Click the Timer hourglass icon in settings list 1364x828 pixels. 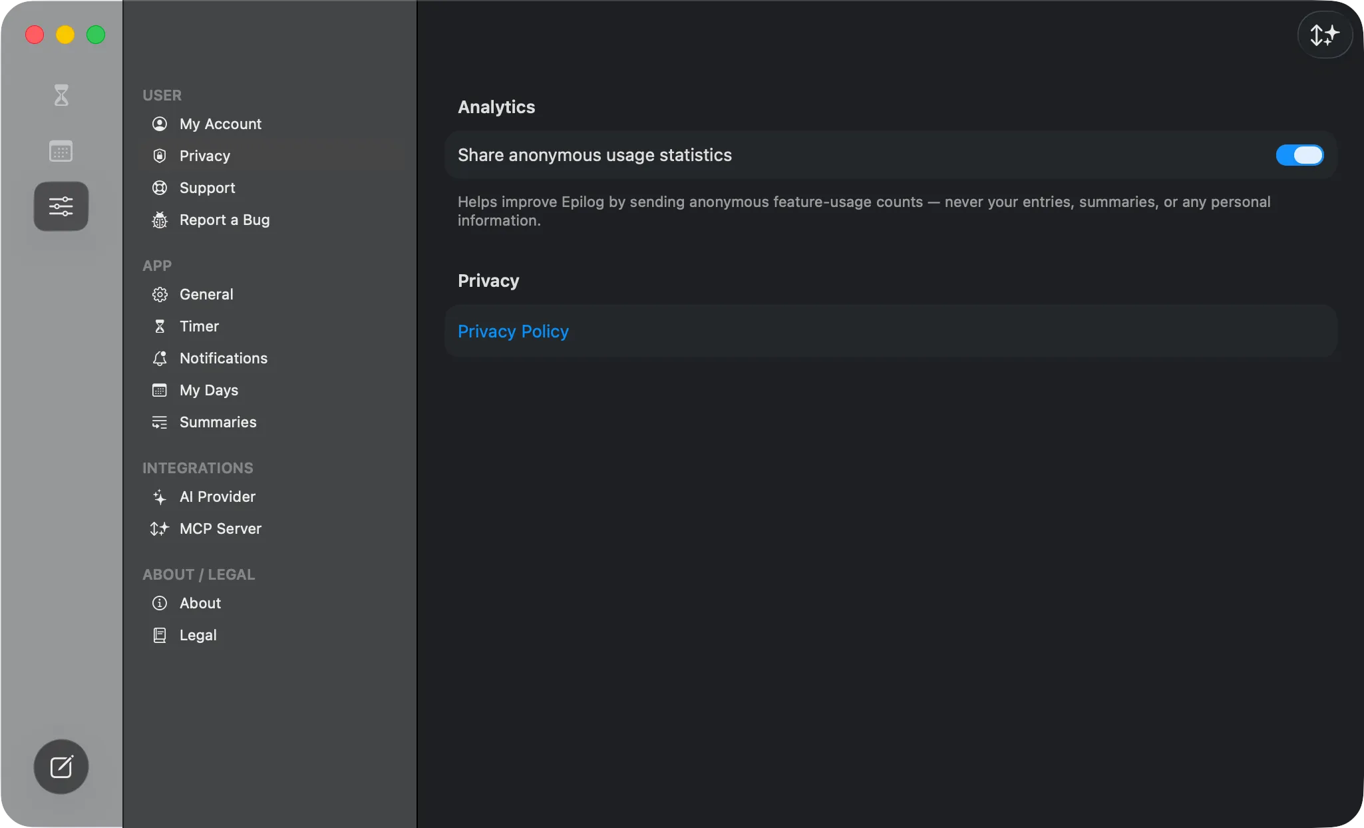160,326
